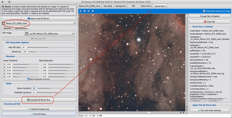Select the Decon Run 2 tab
The height and width of the screenshot is (118, 232).
(x=160, y=6)
